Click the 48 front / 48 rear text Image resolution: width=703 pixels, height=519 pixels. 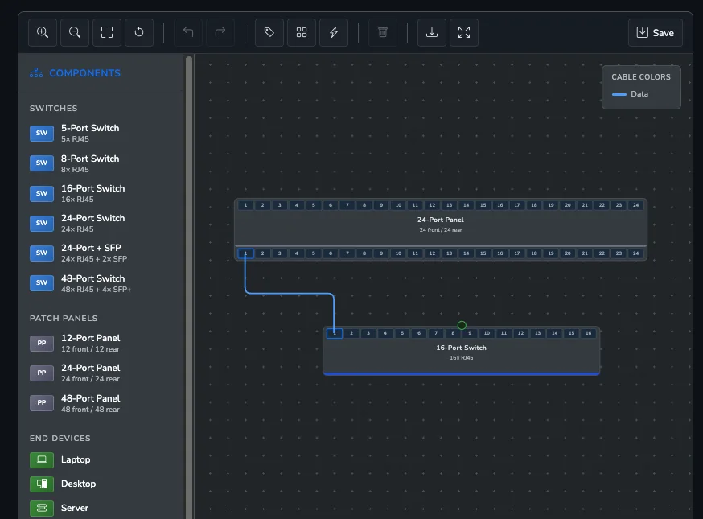[x=90, y=410]
